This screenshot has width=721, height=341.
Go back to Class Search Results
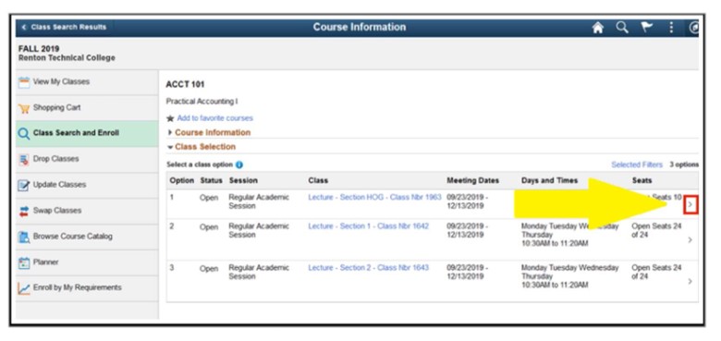pyautogui.click(x=64, y=27)
